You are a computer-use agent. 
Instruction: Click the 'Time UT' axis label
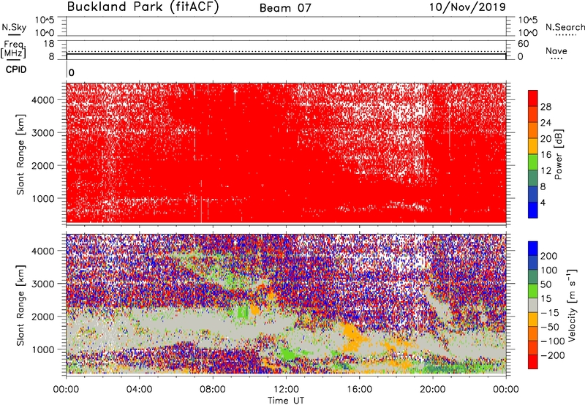pos(286,401)
